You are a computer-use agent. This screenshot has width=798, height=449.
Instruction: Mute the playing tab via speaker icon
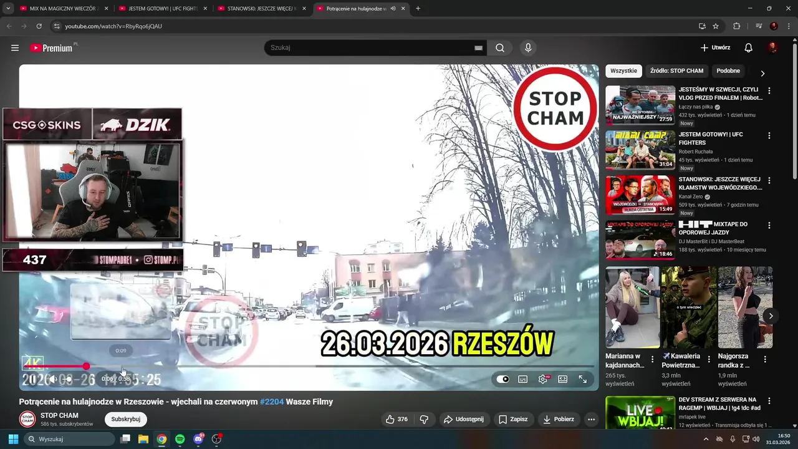393,9
